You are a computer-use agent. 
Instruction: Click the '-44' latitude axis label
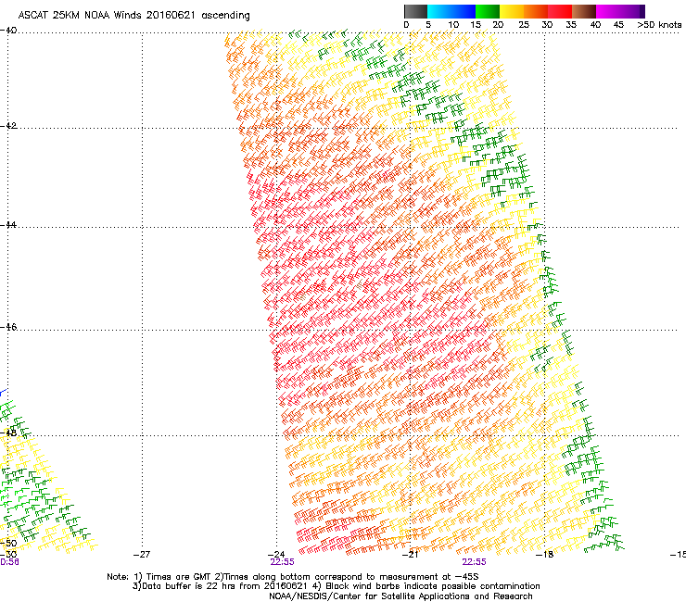pyautogui.click(x=8, y=225)
